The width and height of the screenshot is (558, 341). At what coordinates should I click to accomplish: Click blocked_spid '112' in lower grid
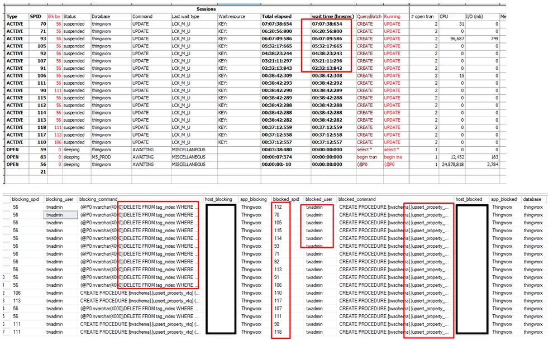[278, 207]
